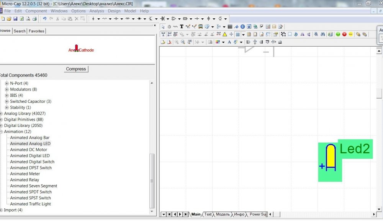This screenshot has height=221, width=383.
Task: Switch to the Text page tab
Action: tap(208, 214)
